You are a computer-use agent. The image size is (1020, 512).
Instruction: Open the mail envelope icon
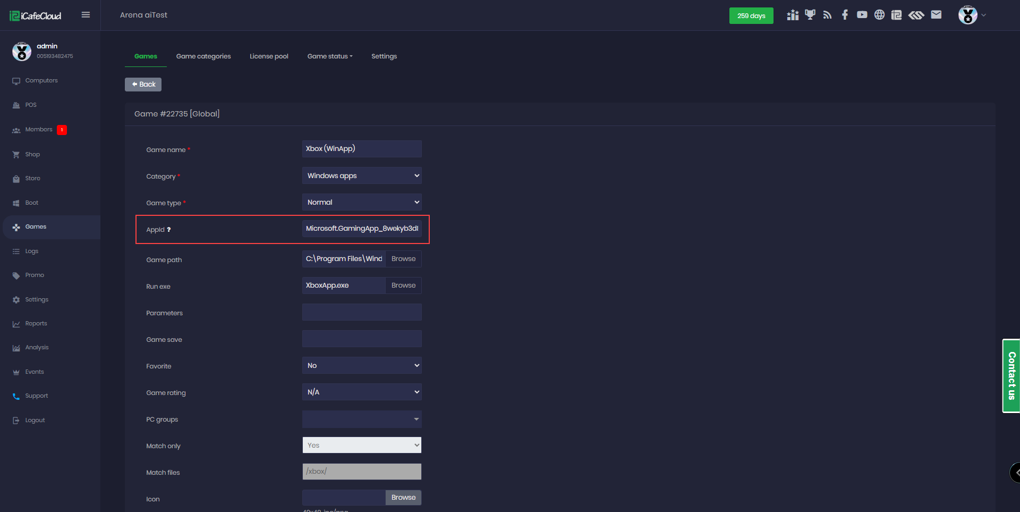[936, 15]
